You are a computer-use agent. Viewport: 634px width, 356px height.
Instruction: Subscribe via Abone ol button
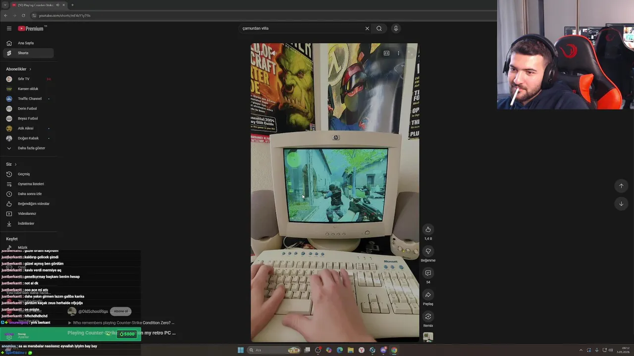pyautogui.click(x=121, y=311)
